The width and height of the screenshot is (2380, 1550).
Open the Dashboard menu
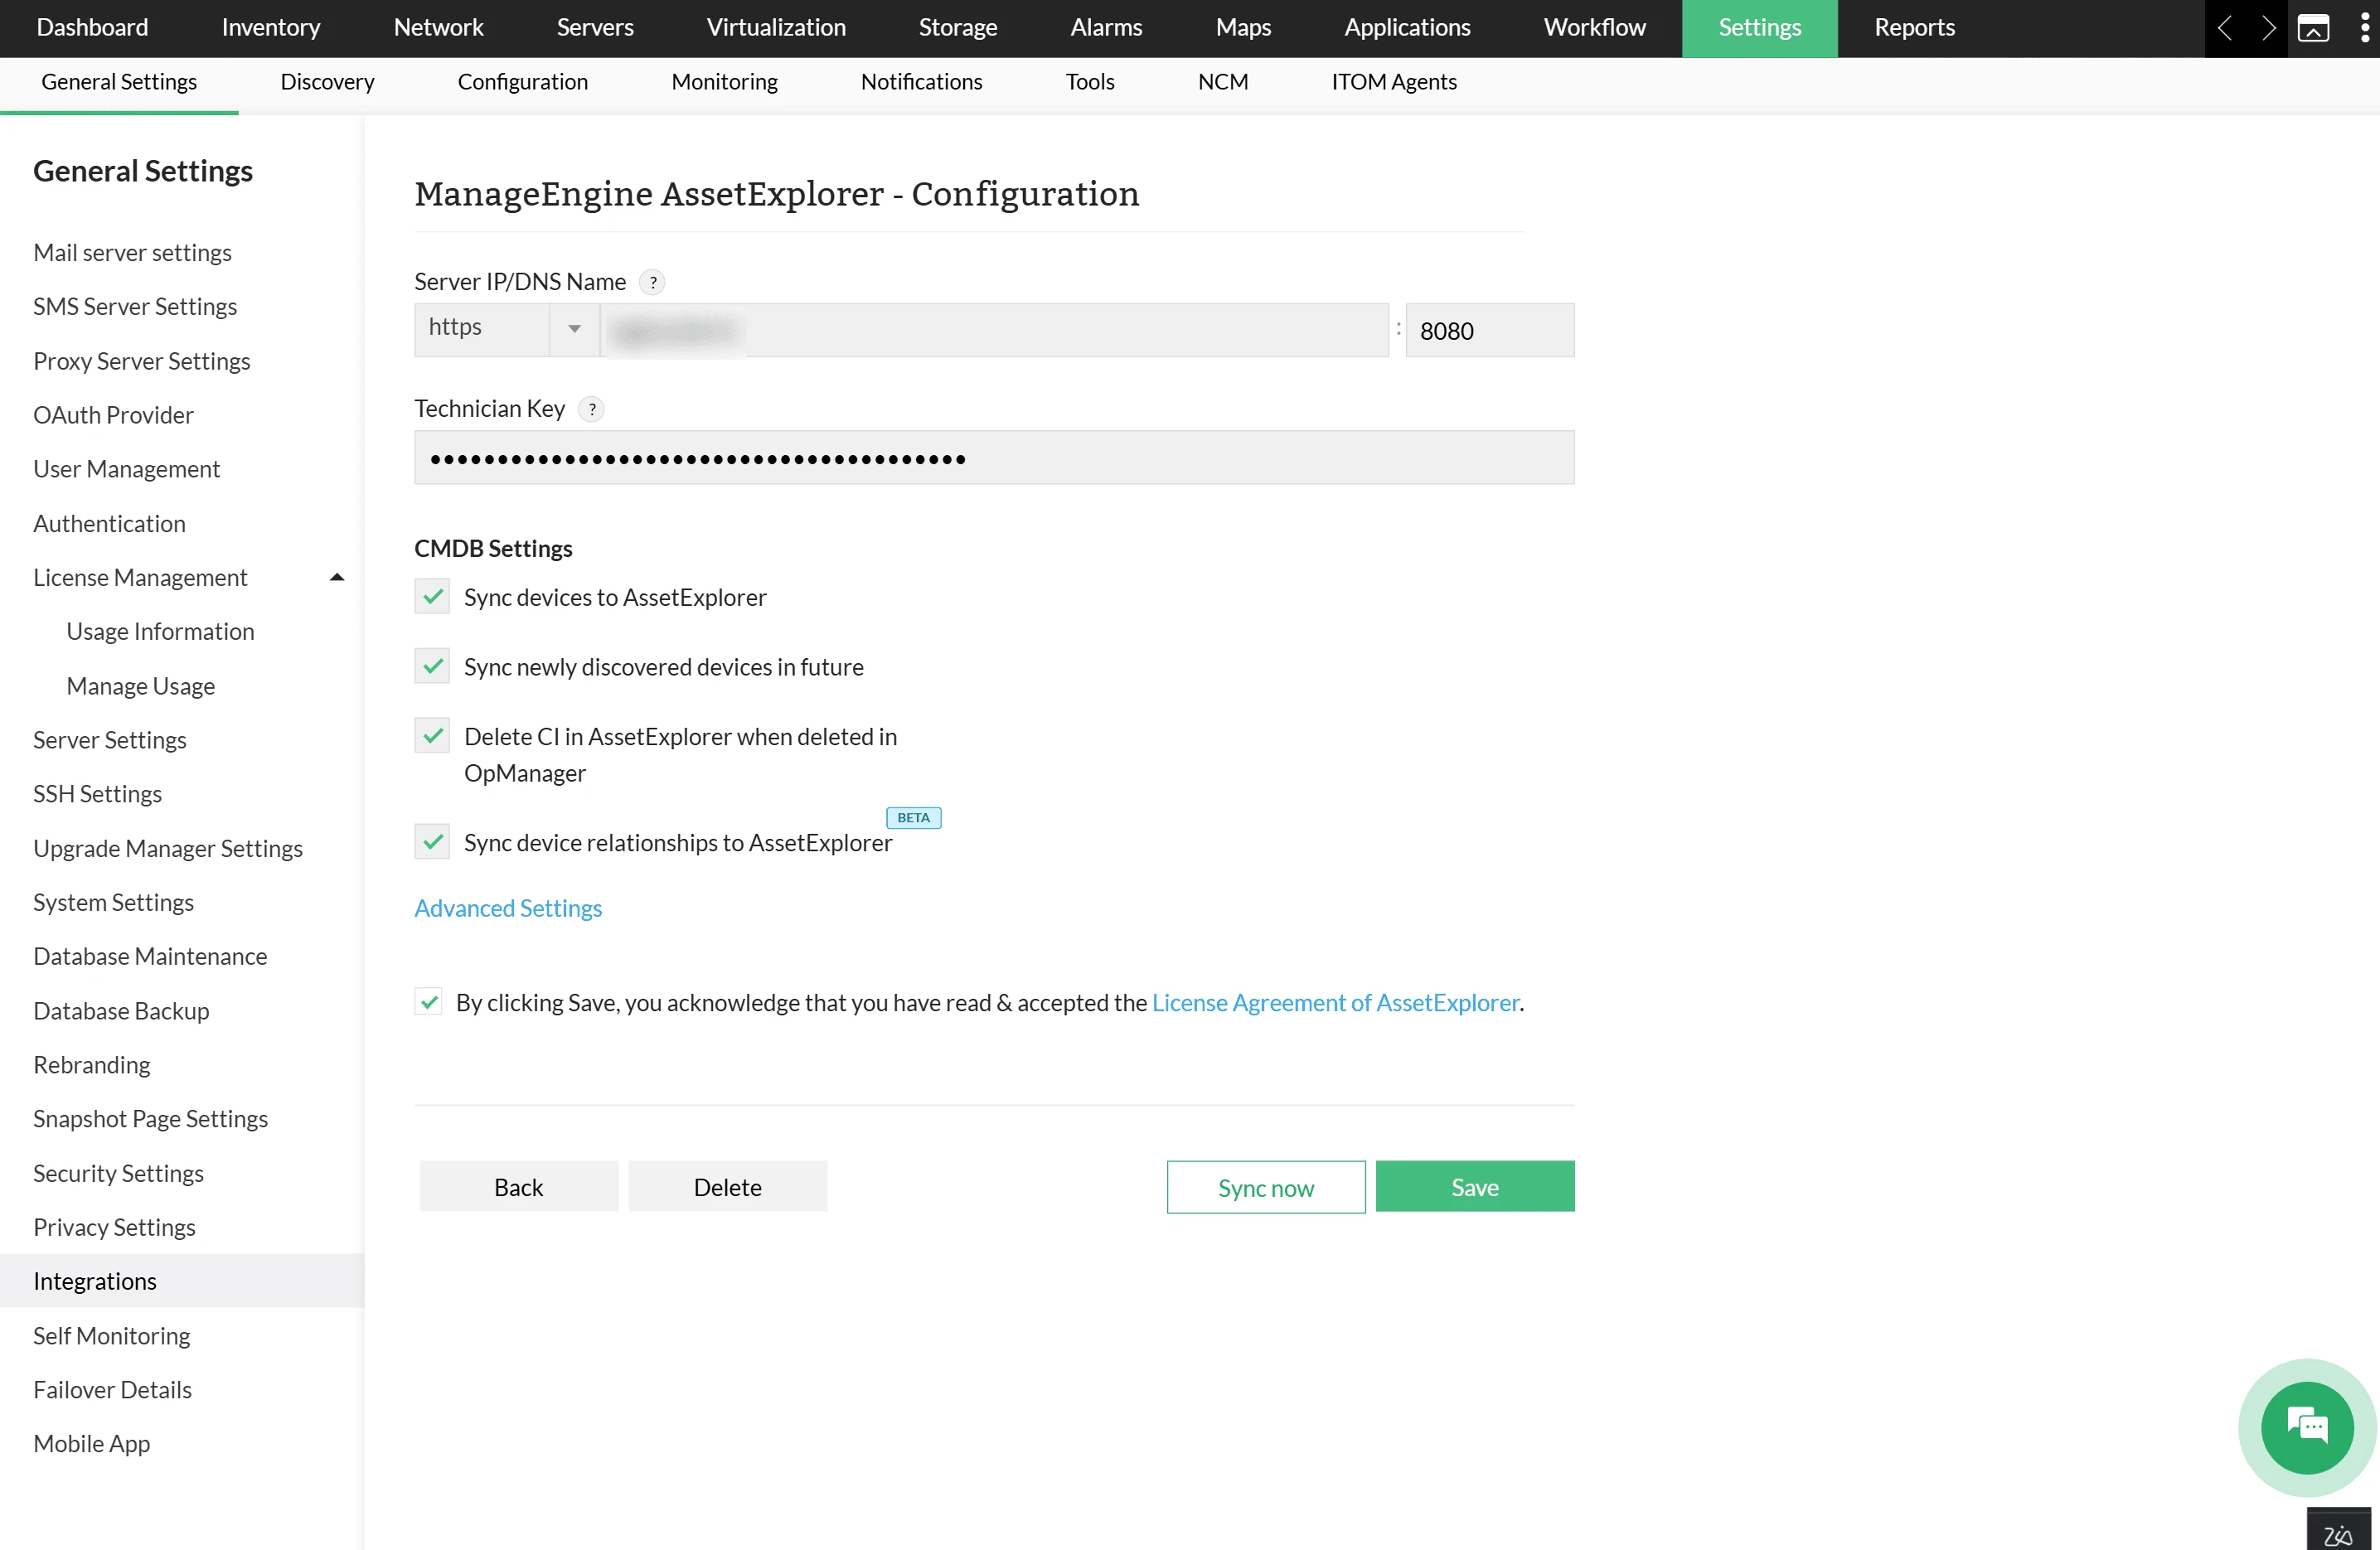pos(92,28)
